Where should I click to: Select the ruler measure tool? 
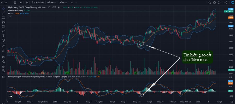tap(3, 46)
